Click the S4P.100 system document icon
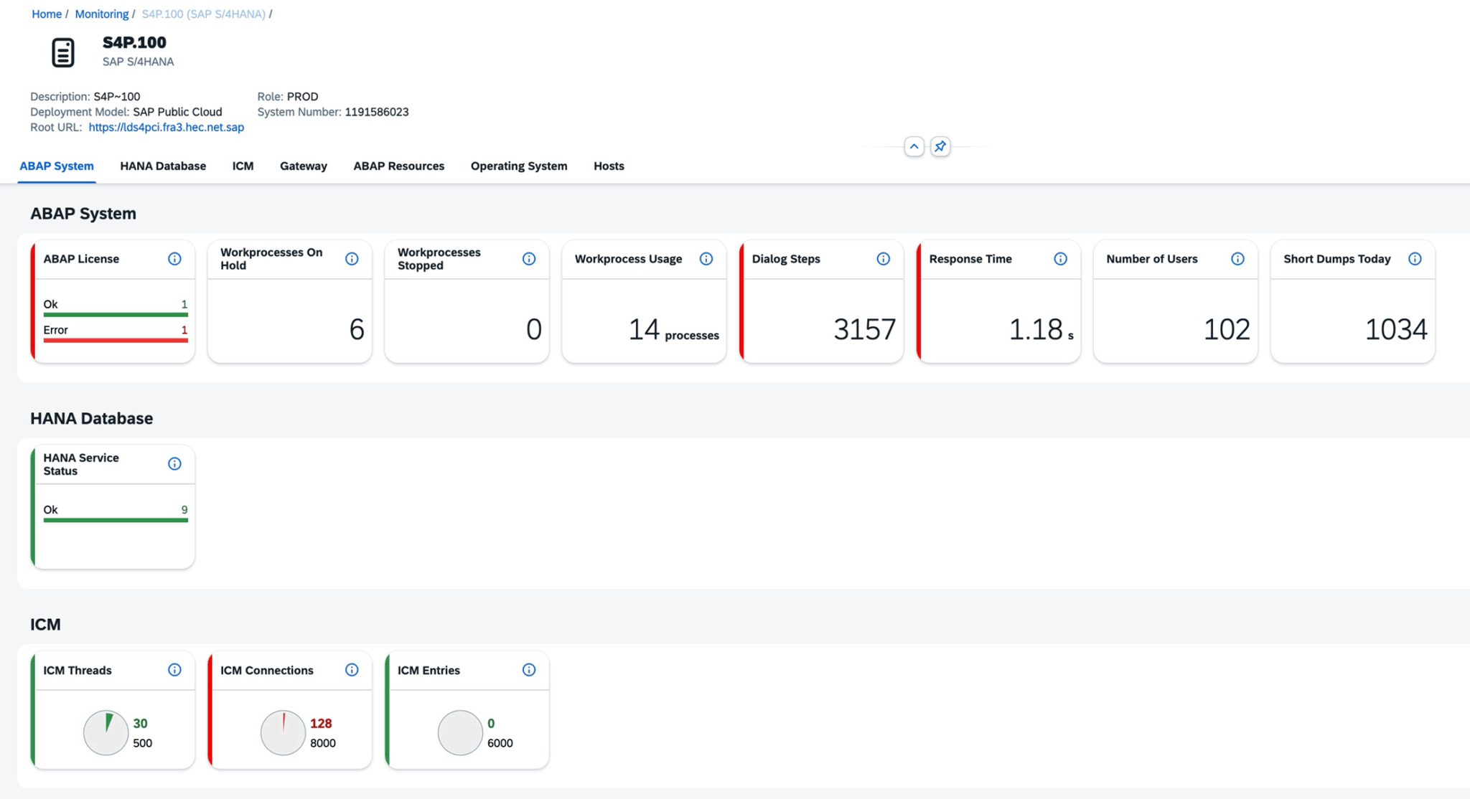Screen dimensions: 1470x799 [63, 52]
